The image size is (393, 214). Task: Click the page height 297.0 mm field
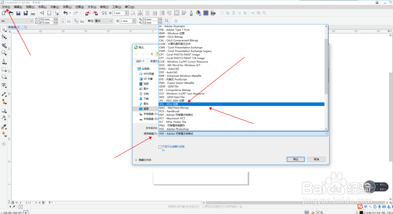point(45,22)
